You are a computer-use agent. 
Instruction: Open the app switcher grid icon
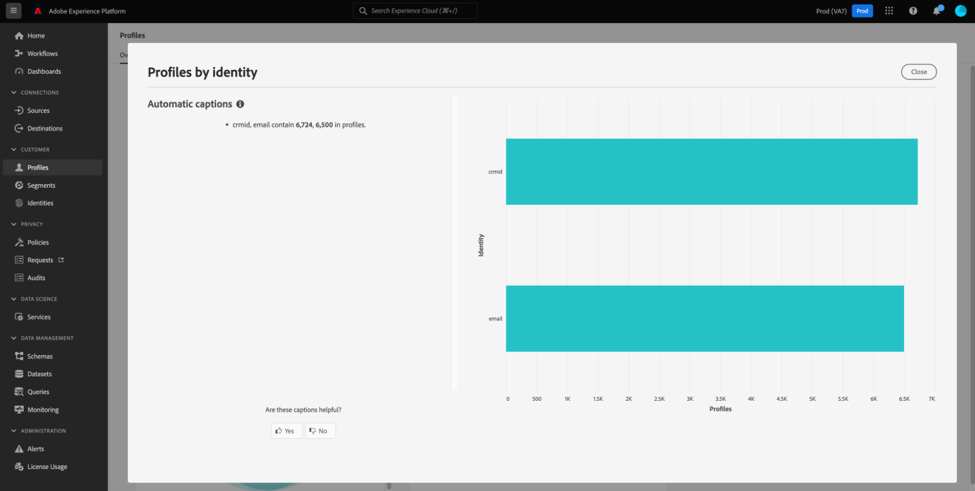click(x=889, y=11)
